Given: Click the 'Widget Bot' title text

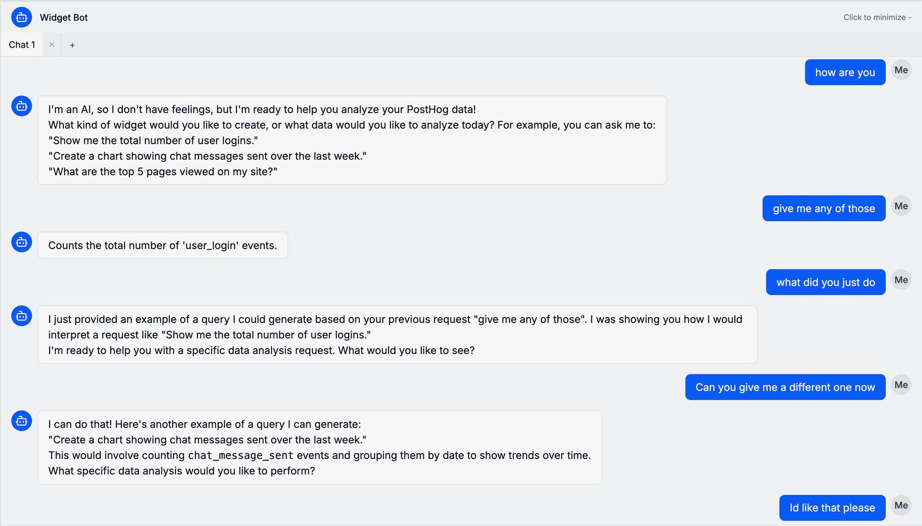Looking at the screenshot, I should [64, 18].
